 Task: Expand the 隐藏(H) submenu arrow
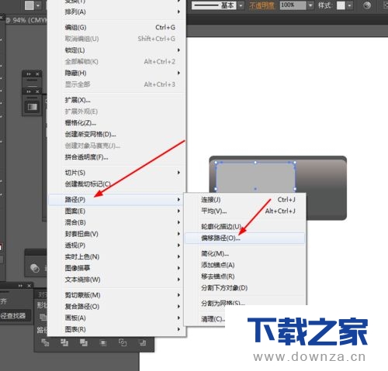178,73
